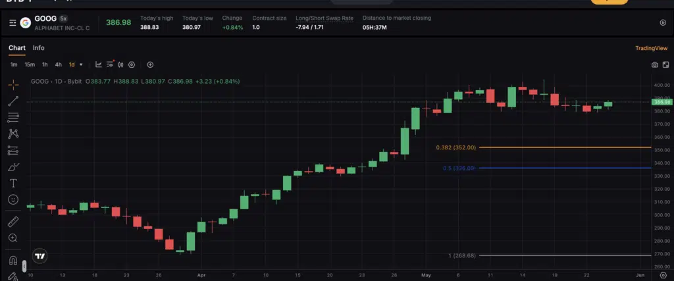Click the GOOG ticker name
The width and height of the screenshot is (674, 281).
(x=45, y=18)
